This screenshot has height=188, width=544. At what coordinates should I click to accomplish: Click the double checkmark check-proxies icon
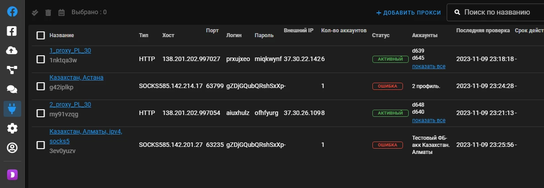(35, 12)
